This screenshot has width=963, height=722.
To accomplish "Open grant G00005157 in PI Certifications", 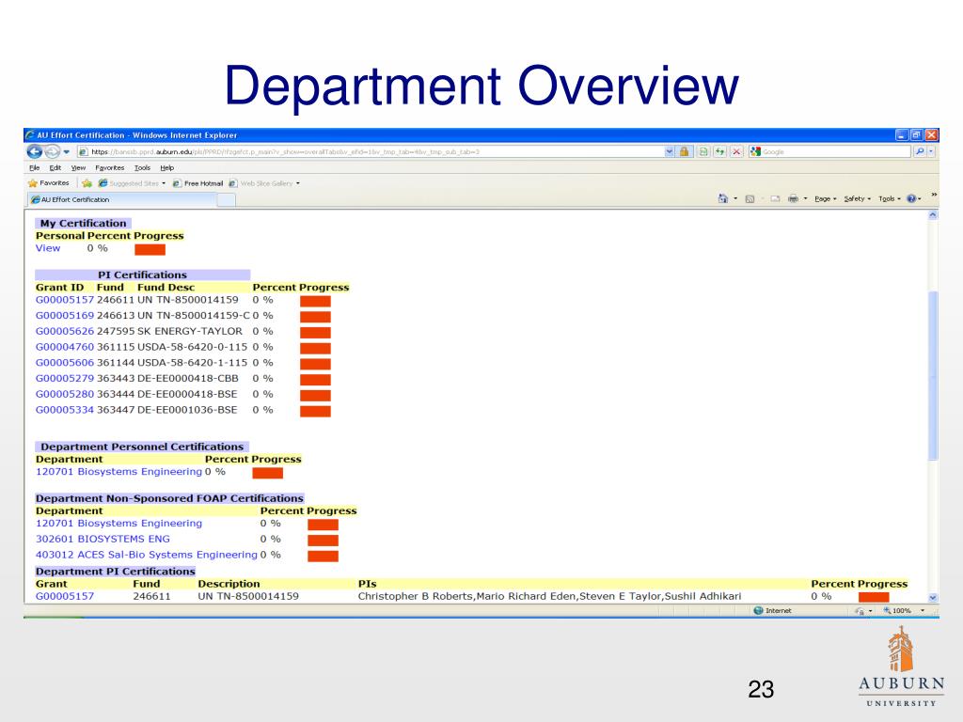I will coord(65,300).
